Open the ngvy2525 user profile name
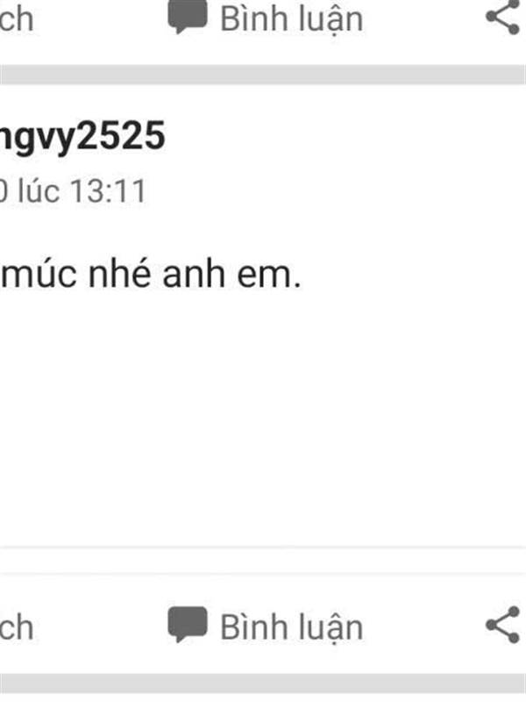 (x=82, y=137)
